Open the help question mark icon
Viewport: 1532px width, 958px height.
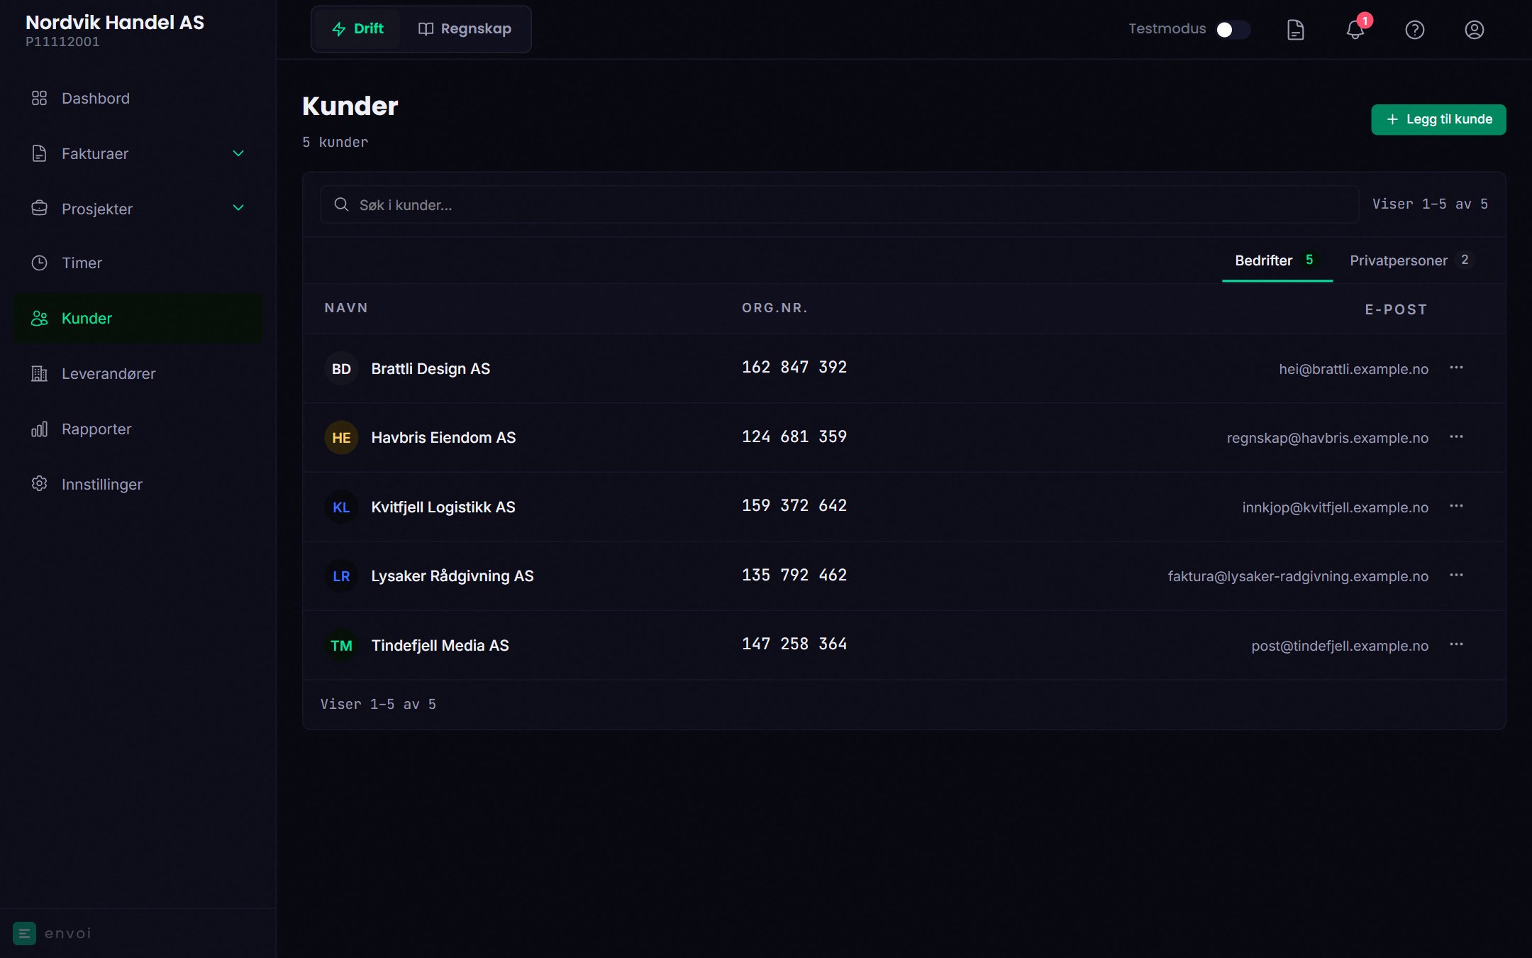pos(1414,30)
